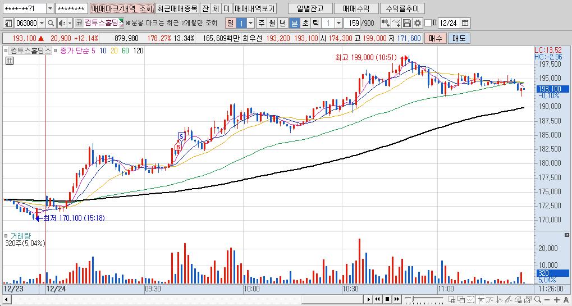
Task: Click the zigzag line tool icon
Action: point(500,299)
